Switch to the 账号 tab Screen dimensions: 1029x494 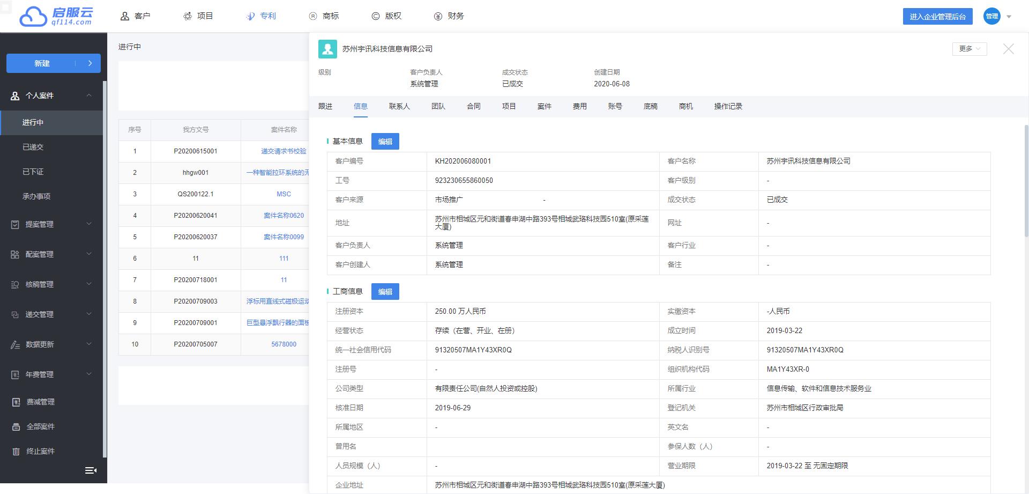(x=615, y=106)
